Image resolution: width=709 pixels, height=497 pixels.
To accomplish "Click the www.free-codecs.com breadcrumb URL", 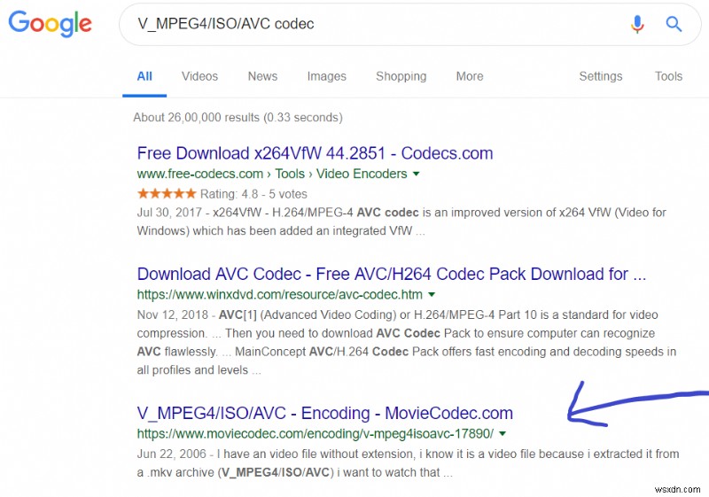I will coord(200,174).
